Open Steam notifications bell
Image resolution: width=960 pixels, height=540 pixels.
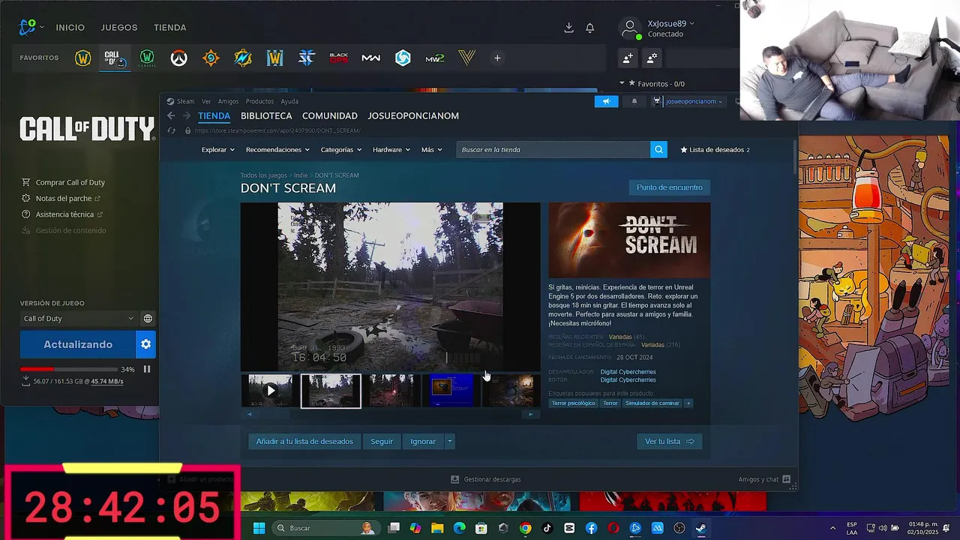(x=634, y=101)
